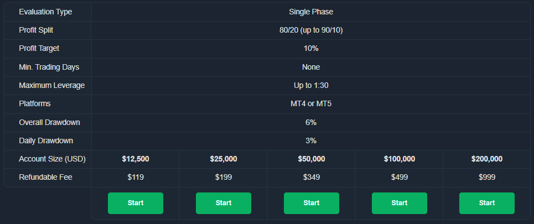
Task: Click the Daily Drawdown row label
Action: click(46, 140)
